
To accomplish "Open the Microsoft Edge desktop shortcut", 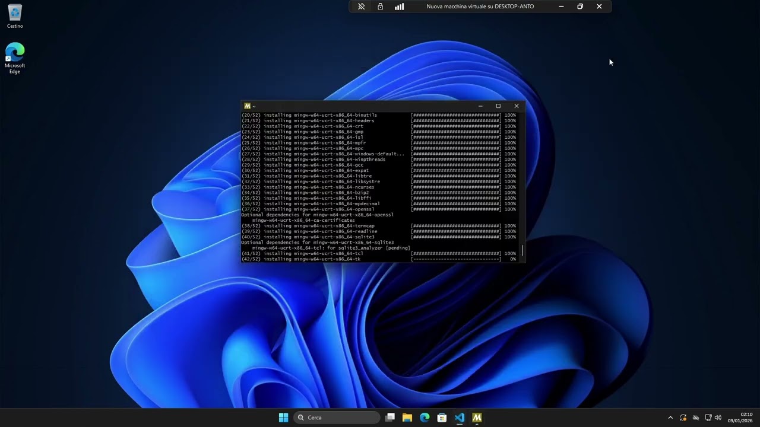I will [x=15, y=58].
